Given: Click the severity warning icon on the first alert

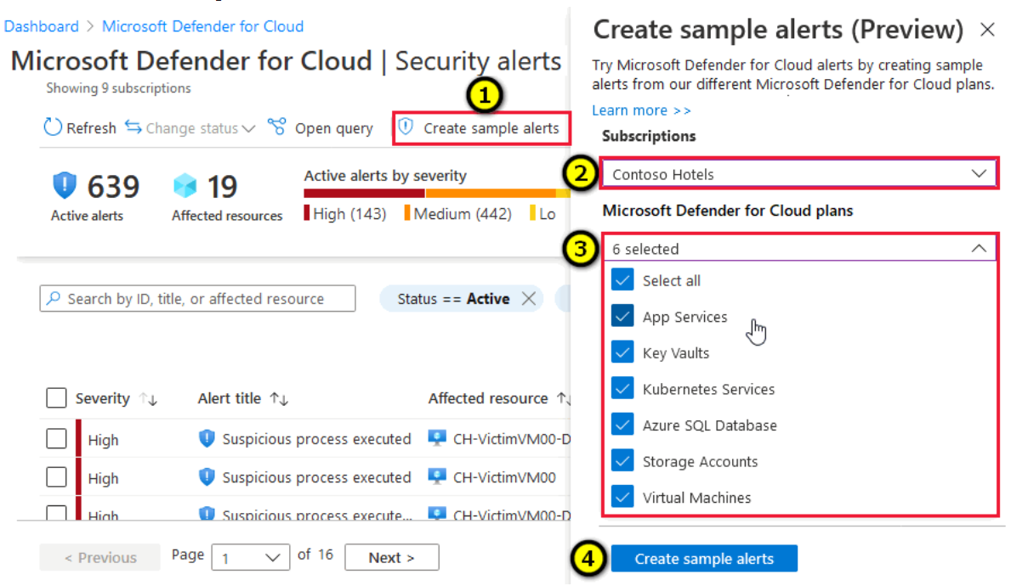Looking at the screenshot, I should point(207,439).
